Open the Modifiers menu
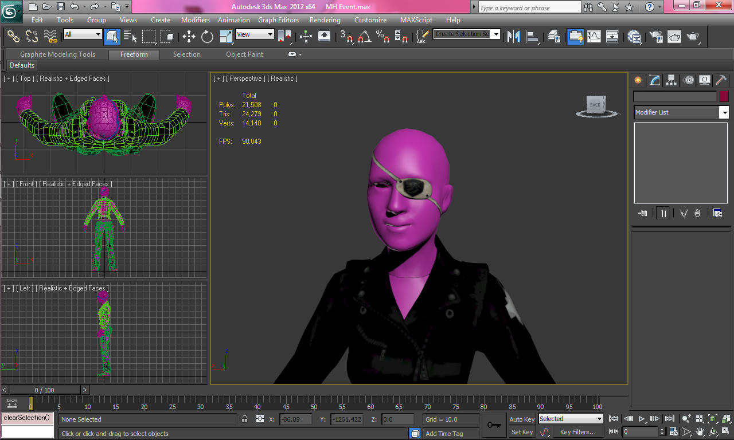Screen dimensions: 734x440 point(196,20)
